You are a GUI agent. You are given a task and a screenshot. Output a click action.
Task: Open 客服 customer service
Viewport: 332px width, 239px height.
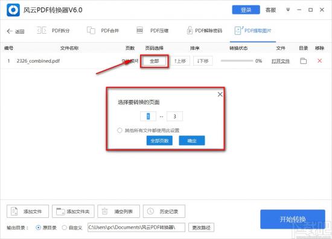270,10
